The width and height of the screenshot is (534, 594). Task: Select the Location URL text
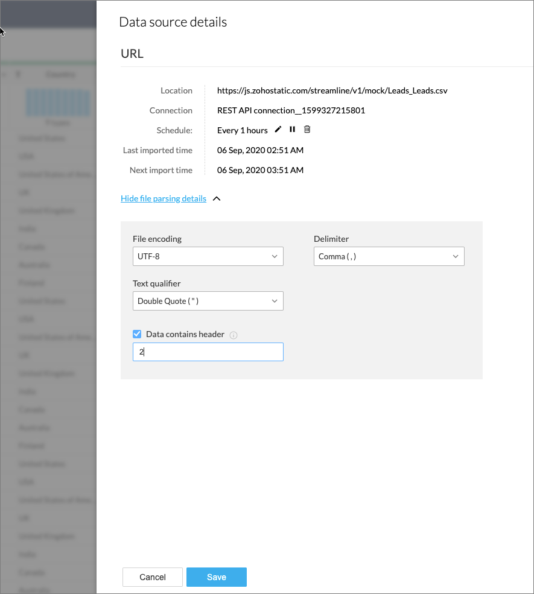(x=332, y=90)
